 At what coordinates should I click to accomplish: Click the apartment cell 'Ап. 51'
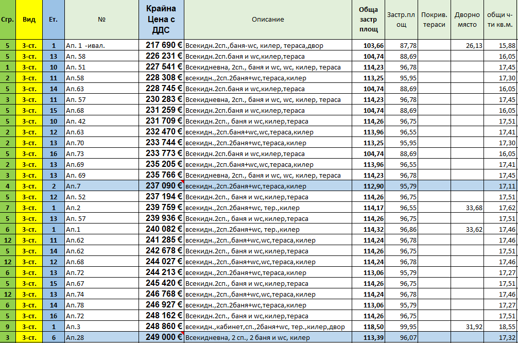pos(102,67)
